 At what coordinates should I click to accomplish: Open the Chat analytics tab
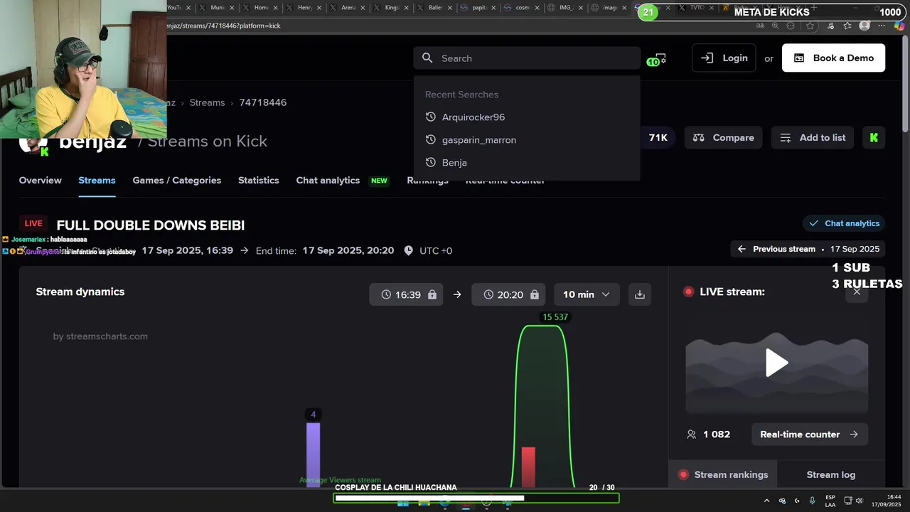(x=328, y=181)
